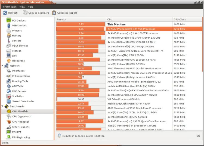Dismiss the 'Lower is better' hint bar
Viewport: 204px width, 146px height.
[x=198, y=136]
